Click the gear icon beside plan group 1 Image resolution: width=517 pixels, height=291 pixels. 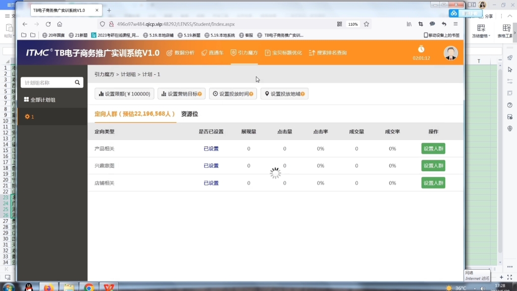(x=27, y=116)
